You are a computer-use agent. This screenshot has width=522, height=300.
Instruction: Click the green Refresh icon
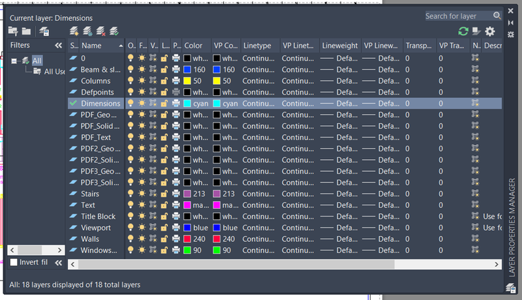tap(463, 31)
